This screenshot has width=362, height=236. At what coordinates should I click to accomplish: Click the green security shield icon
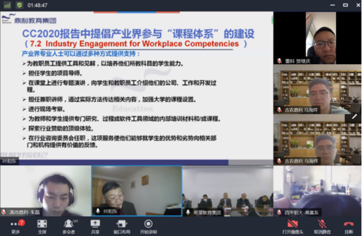tap(20, 5)
